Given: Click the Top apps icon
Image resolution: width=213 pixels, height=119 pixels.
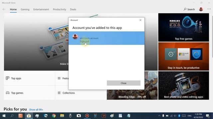Looking at the screenshot, I should point(7,78).
